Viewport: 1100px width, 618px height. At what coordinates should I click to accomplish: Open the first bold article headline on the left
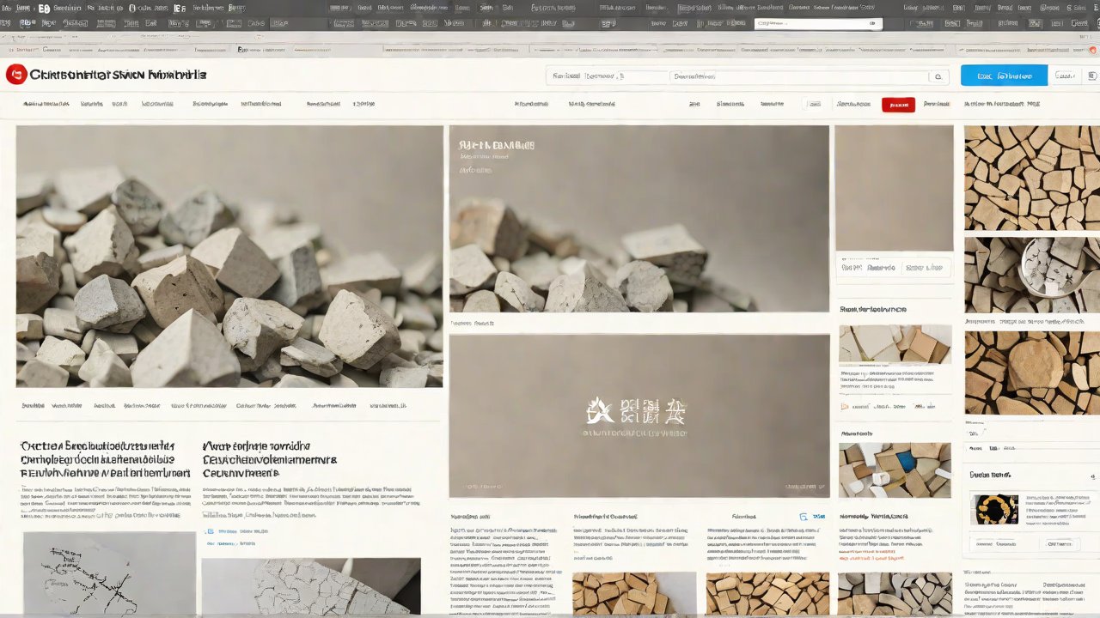[98, 459]
